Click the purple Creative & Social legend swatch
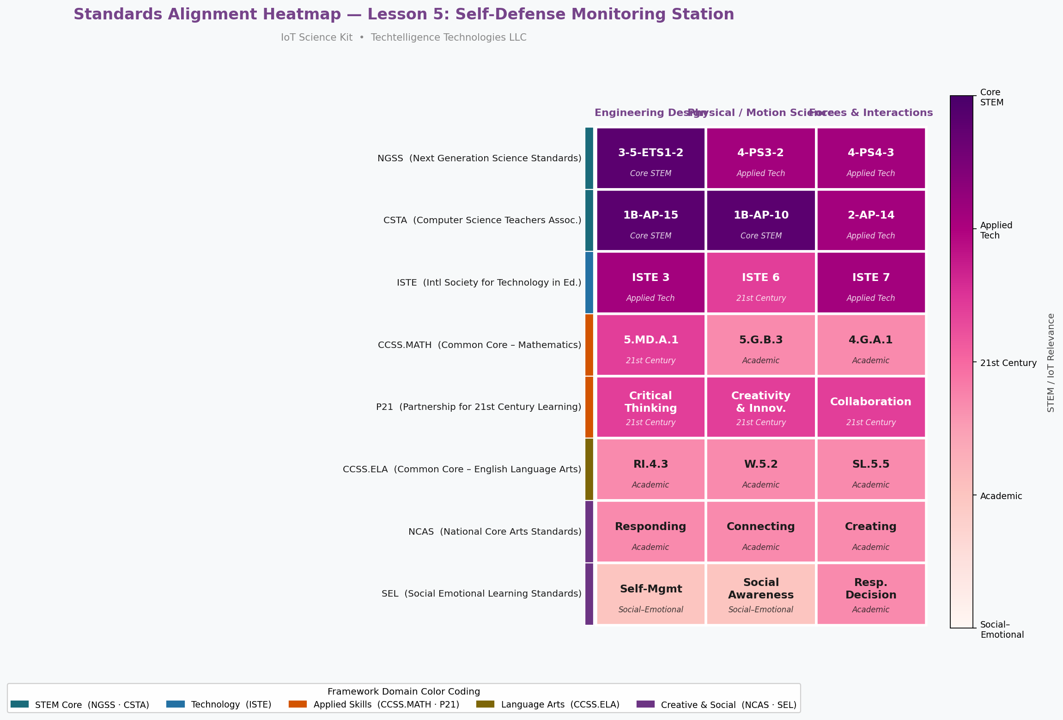The width and height of the screenshot is (1063, 720). tap(645, 704)
